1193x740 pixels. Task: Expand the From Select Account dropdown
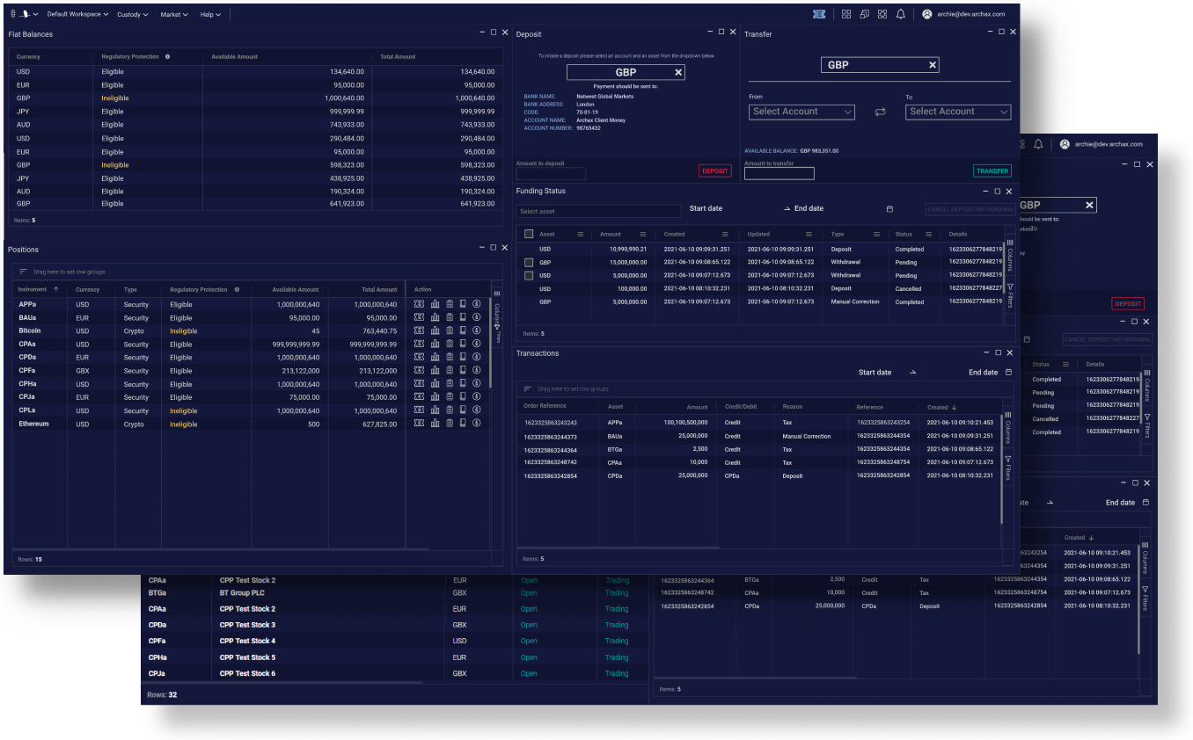click(x=801, y=112)
